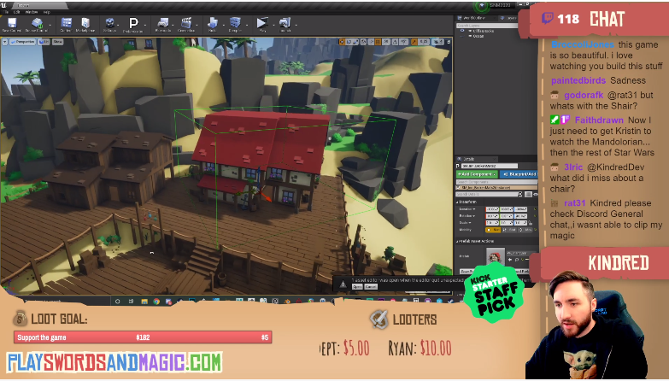Screen dimensions: 669x381
Task: Toggle scale snapping in viewport toolbar
Action: pyautogui.click(x=414, y=42)
